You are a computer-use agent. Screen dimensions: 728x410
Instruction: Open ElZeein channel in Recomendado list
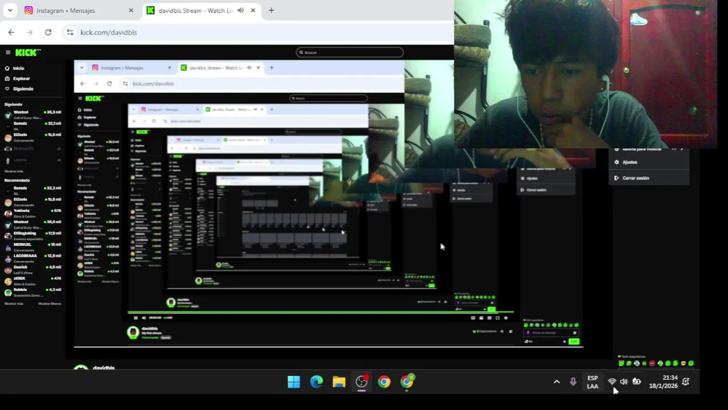pos(33,202)
